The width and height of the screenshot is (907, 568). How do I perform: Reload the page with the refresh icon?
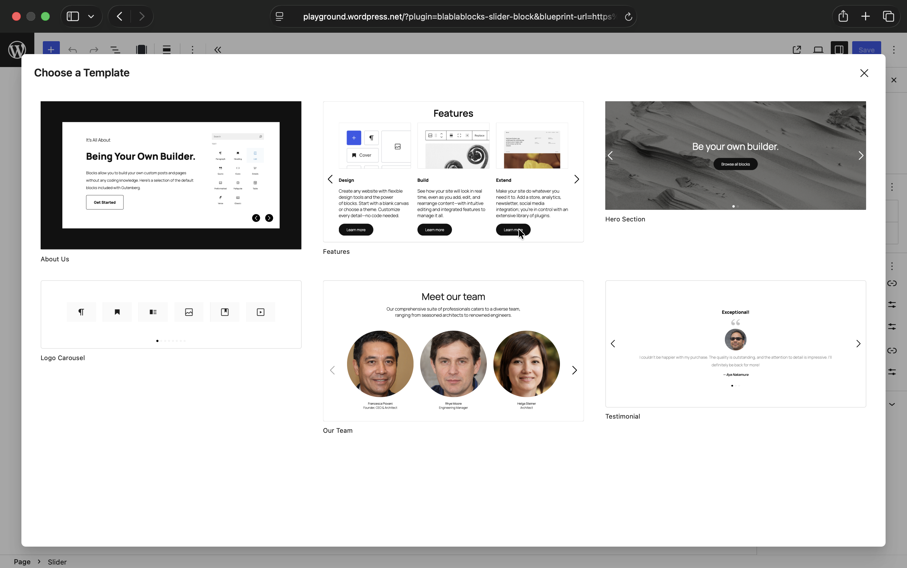(628, 17)
